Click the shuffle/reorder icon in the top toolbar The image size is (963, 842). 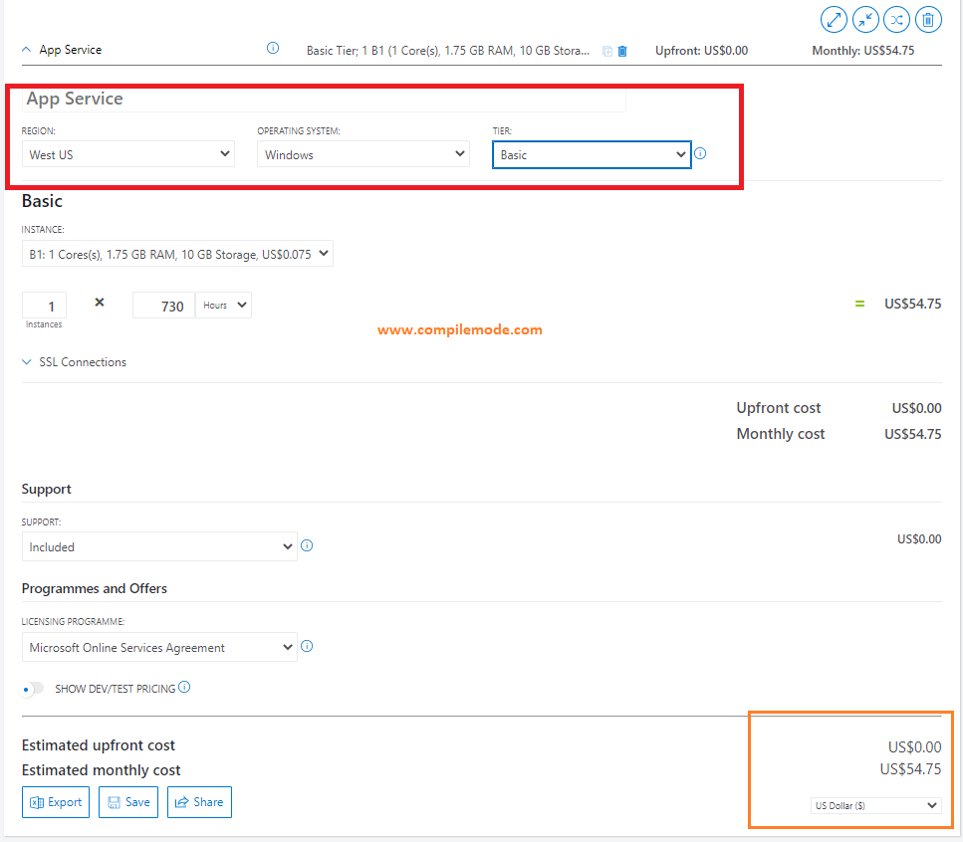click(x=896, y=19)
